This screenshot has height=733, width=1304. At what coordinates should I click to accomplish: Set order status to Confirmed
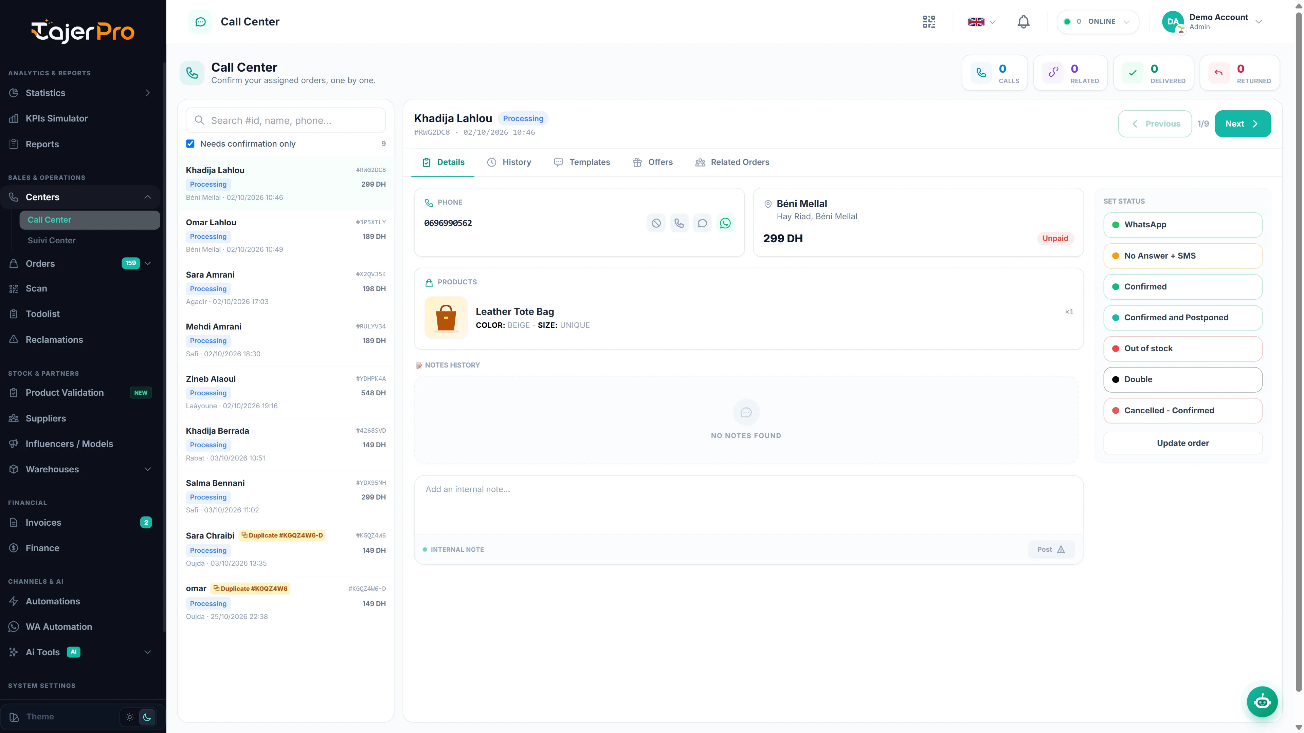[1182, 287]
